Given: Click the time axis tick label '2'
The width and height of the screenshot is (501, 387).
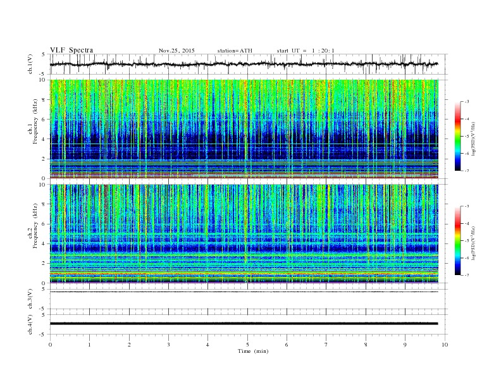Looking at the screenshot, I should [129, 345].
